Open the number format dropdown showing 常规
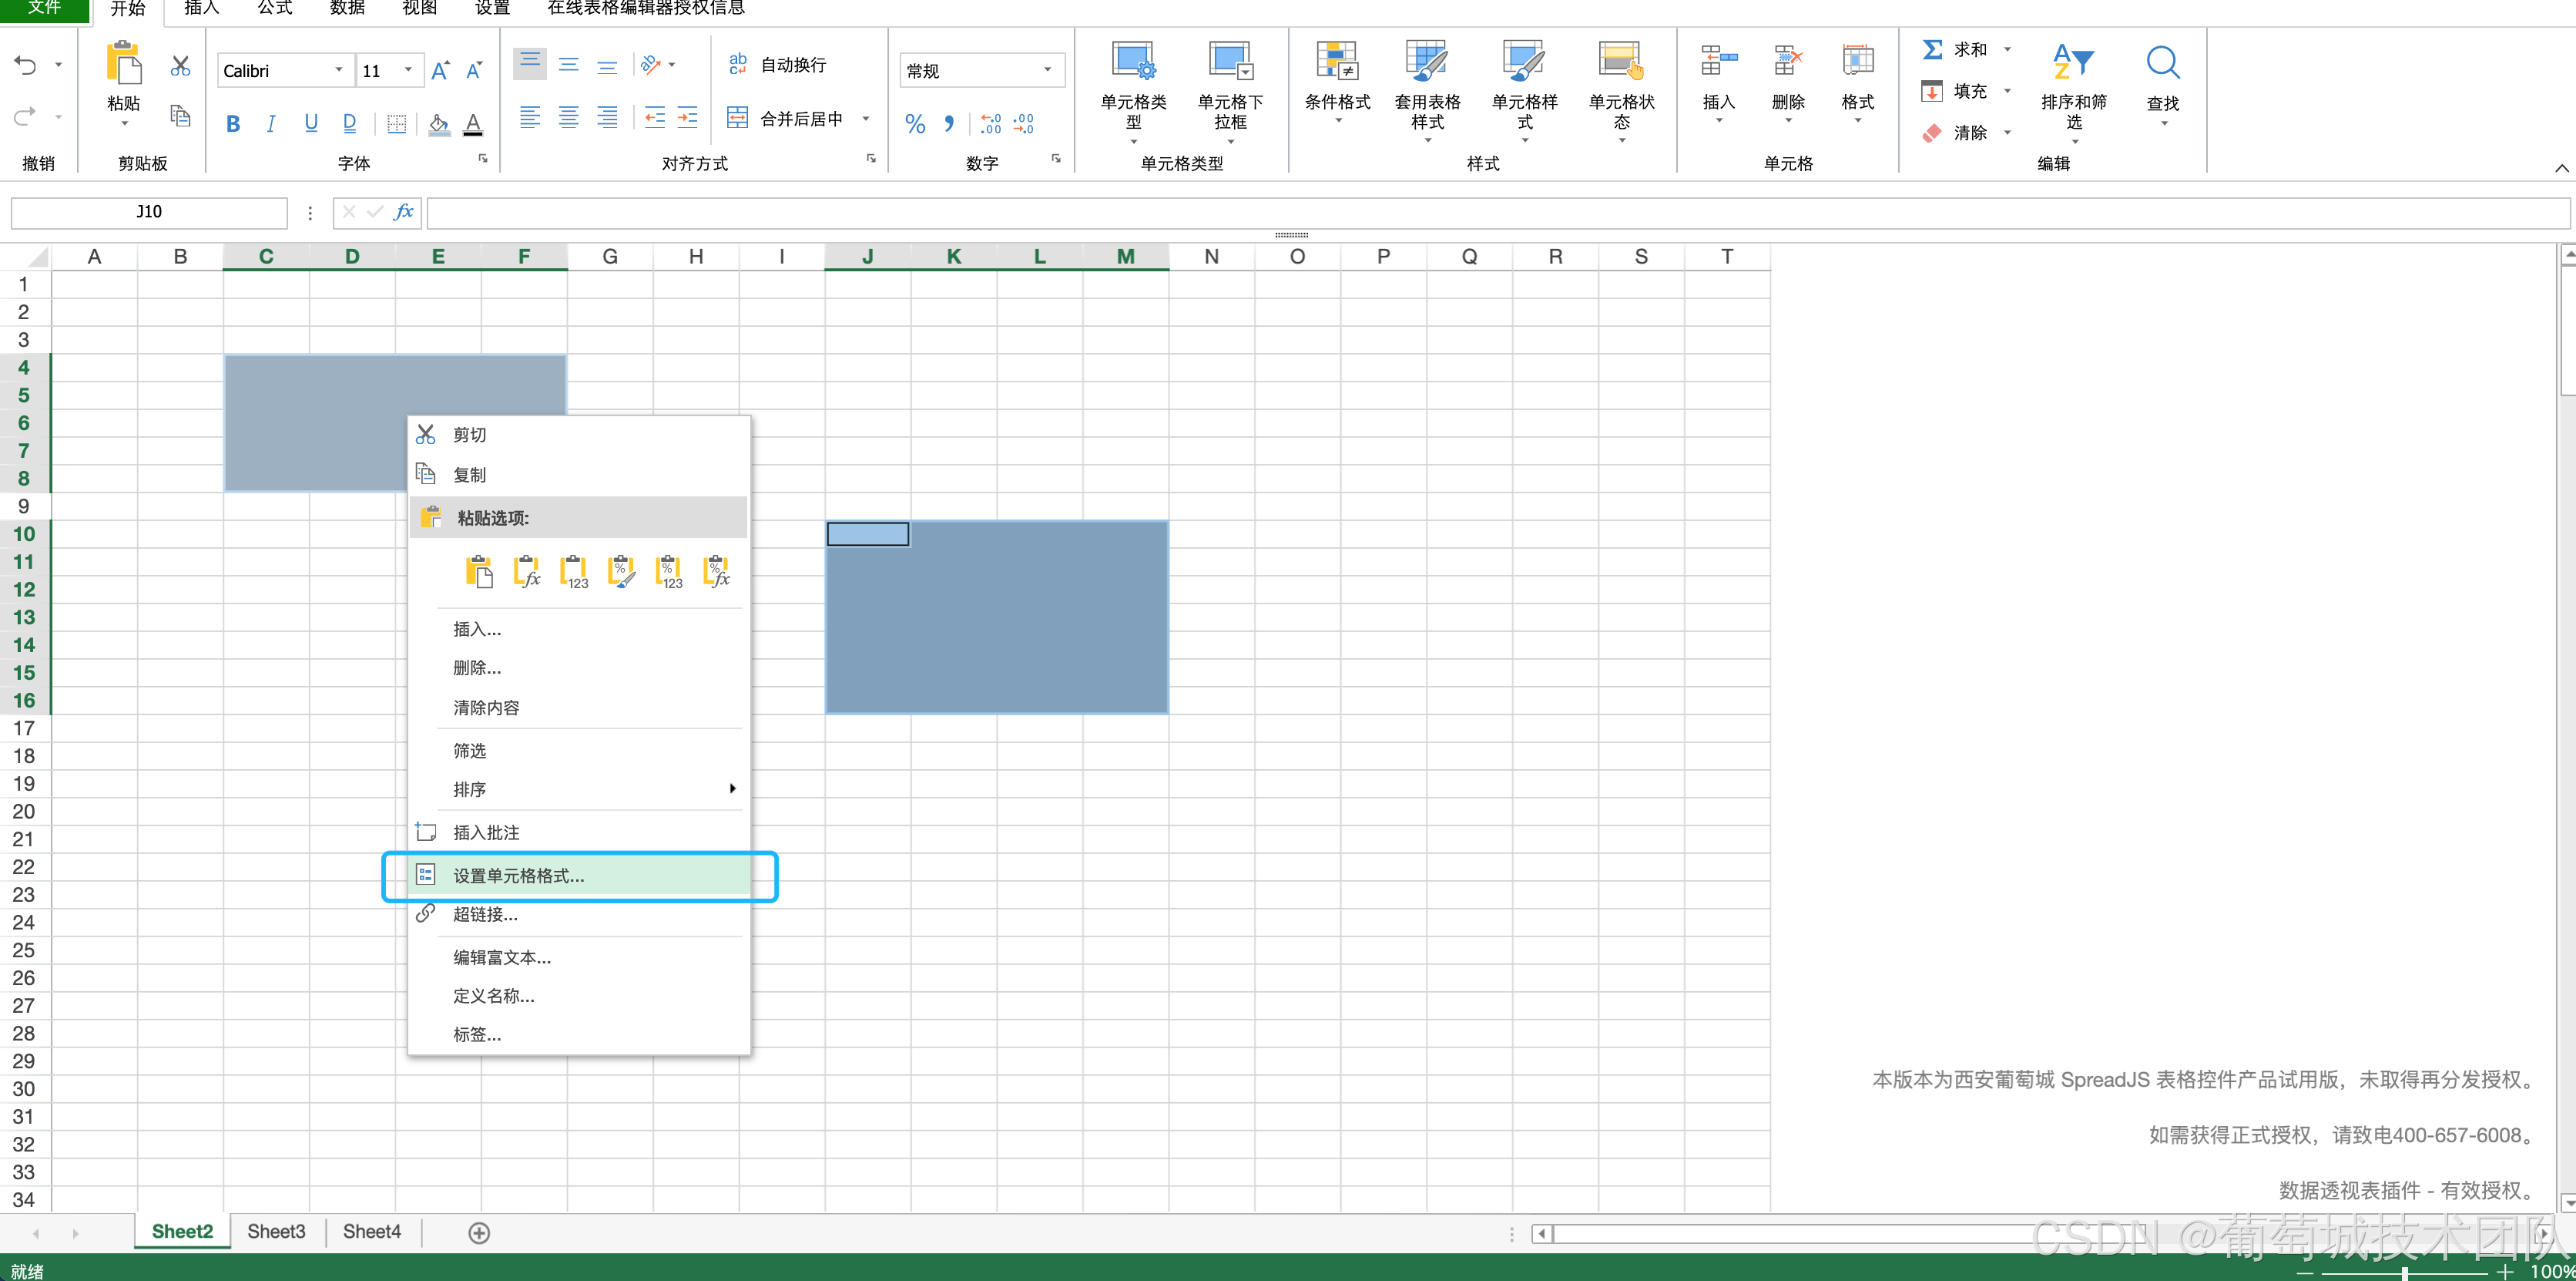Viewport: 2576px width, 1281px height. [1047, 70]
